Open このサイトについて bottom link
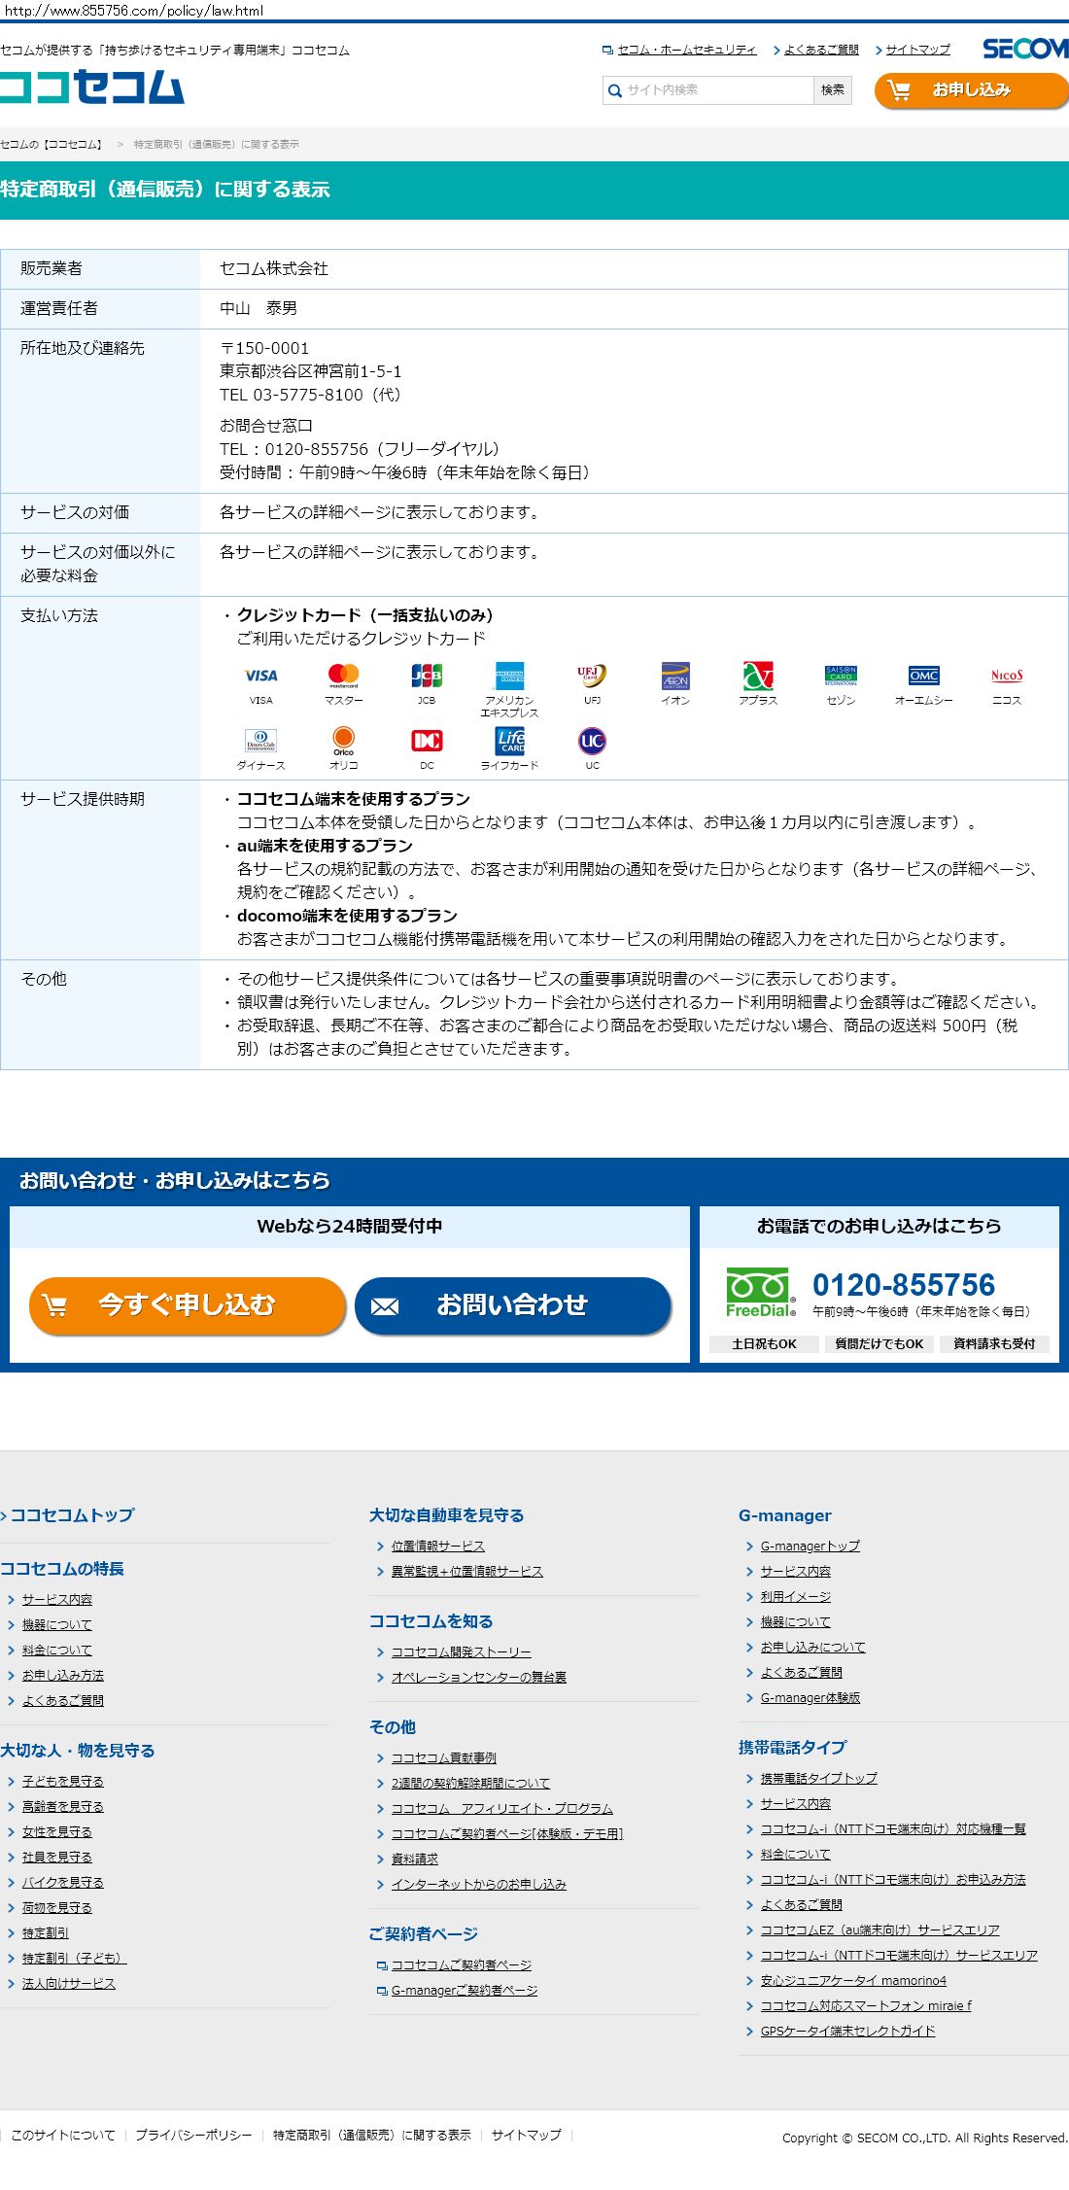 62,2136
